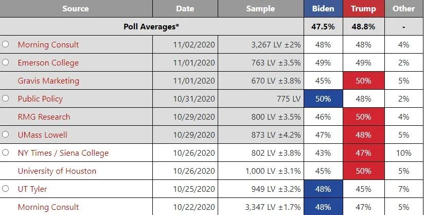Image resolution: width=424 pixels, height=215 pixels.
Task: Click the blue Biden column header
Action: point(324,9)
